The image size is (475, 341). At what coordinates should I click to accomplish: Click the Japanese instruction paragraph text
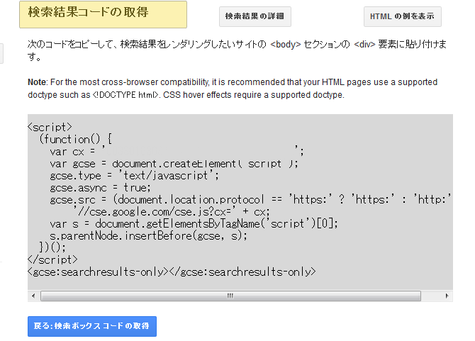(x=237, y=50)
